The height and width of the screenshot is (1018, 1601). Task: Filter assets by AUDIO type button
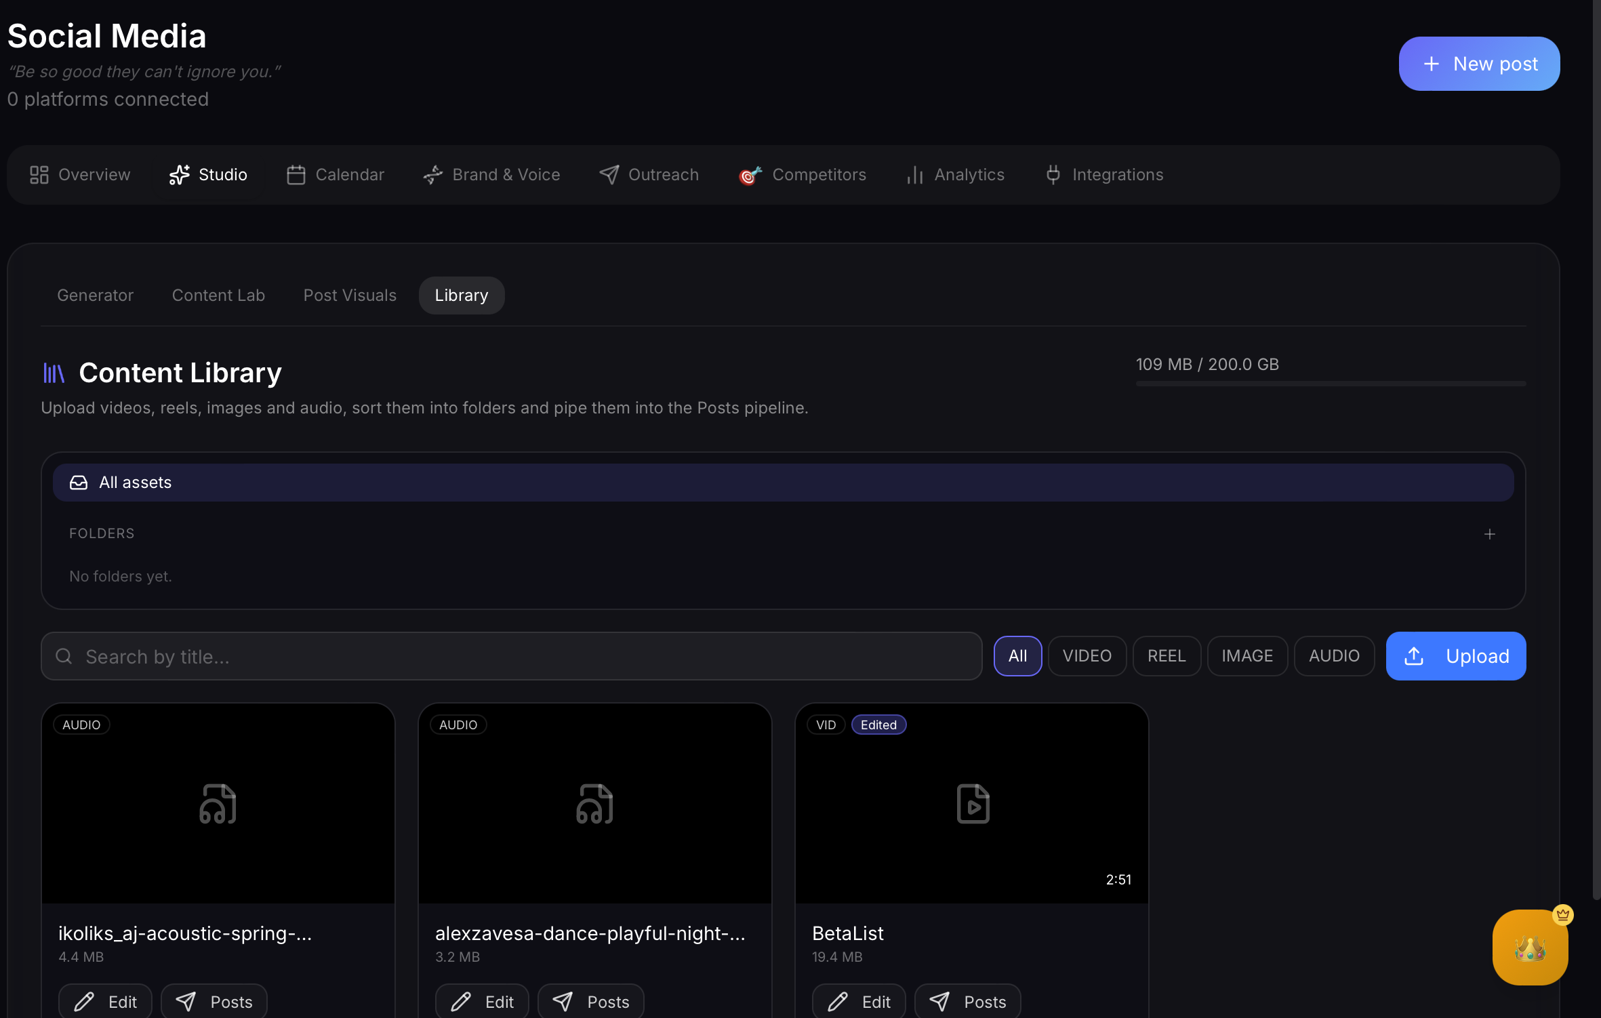tap(1334, 656)
